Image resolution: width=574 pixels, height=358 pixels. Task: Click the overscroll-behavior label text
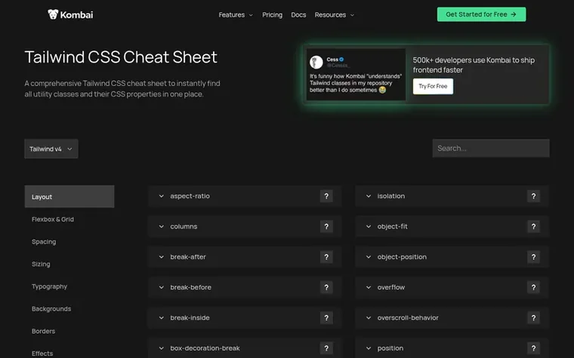(408, 318)
